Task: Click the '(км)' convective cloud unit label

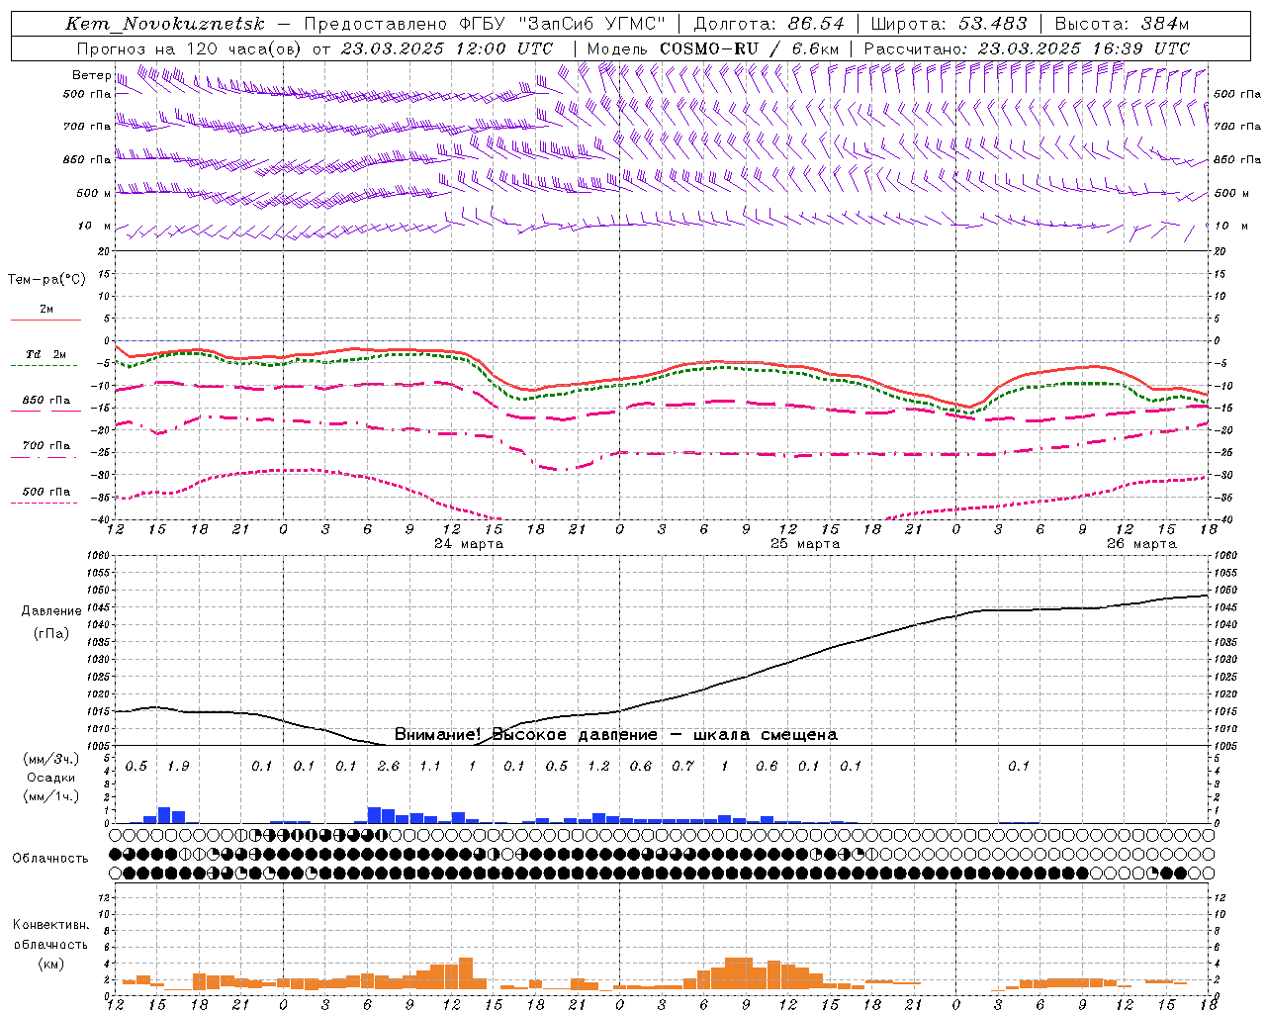Action: tap(50, 964)
